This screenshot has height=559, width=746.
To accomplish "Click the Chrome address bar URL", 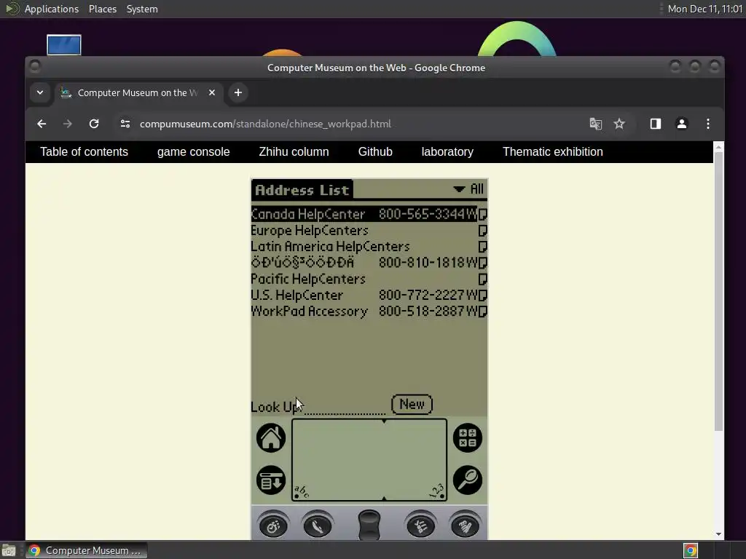I will (x=265, y=124).
